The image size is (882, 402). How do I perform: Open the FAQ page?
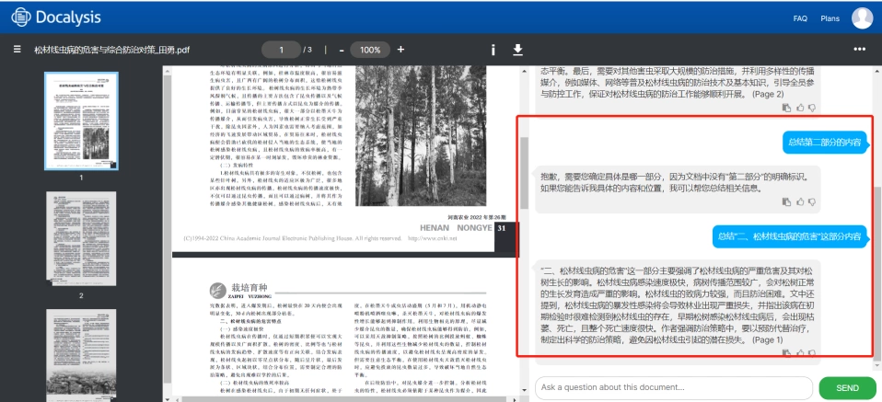(800, 18)
